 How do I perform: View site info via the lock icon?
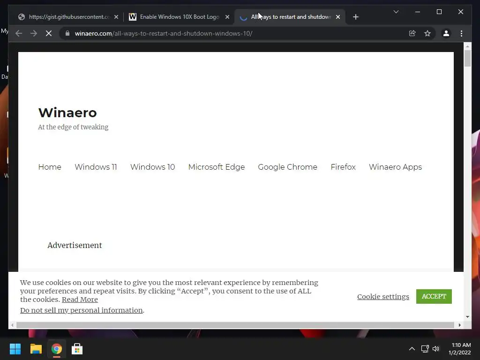(x=67, y=33)
